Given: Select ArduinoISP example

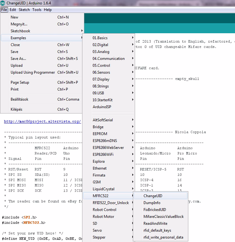Looking at the screenshot, I should [x=102, y=107].
